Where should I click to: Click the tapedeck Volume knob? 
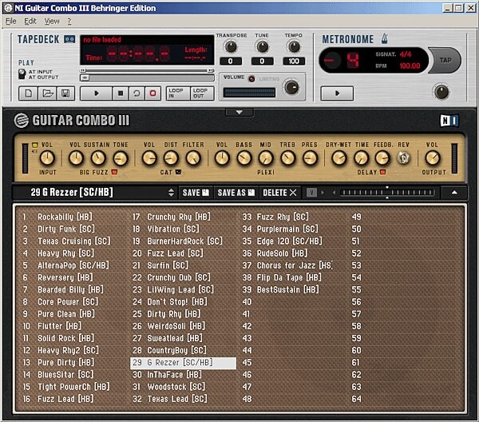291,87
